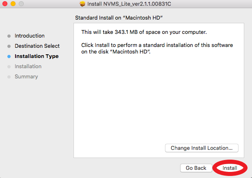Click the dimmed bullet next to Summary

click(9, 77)
